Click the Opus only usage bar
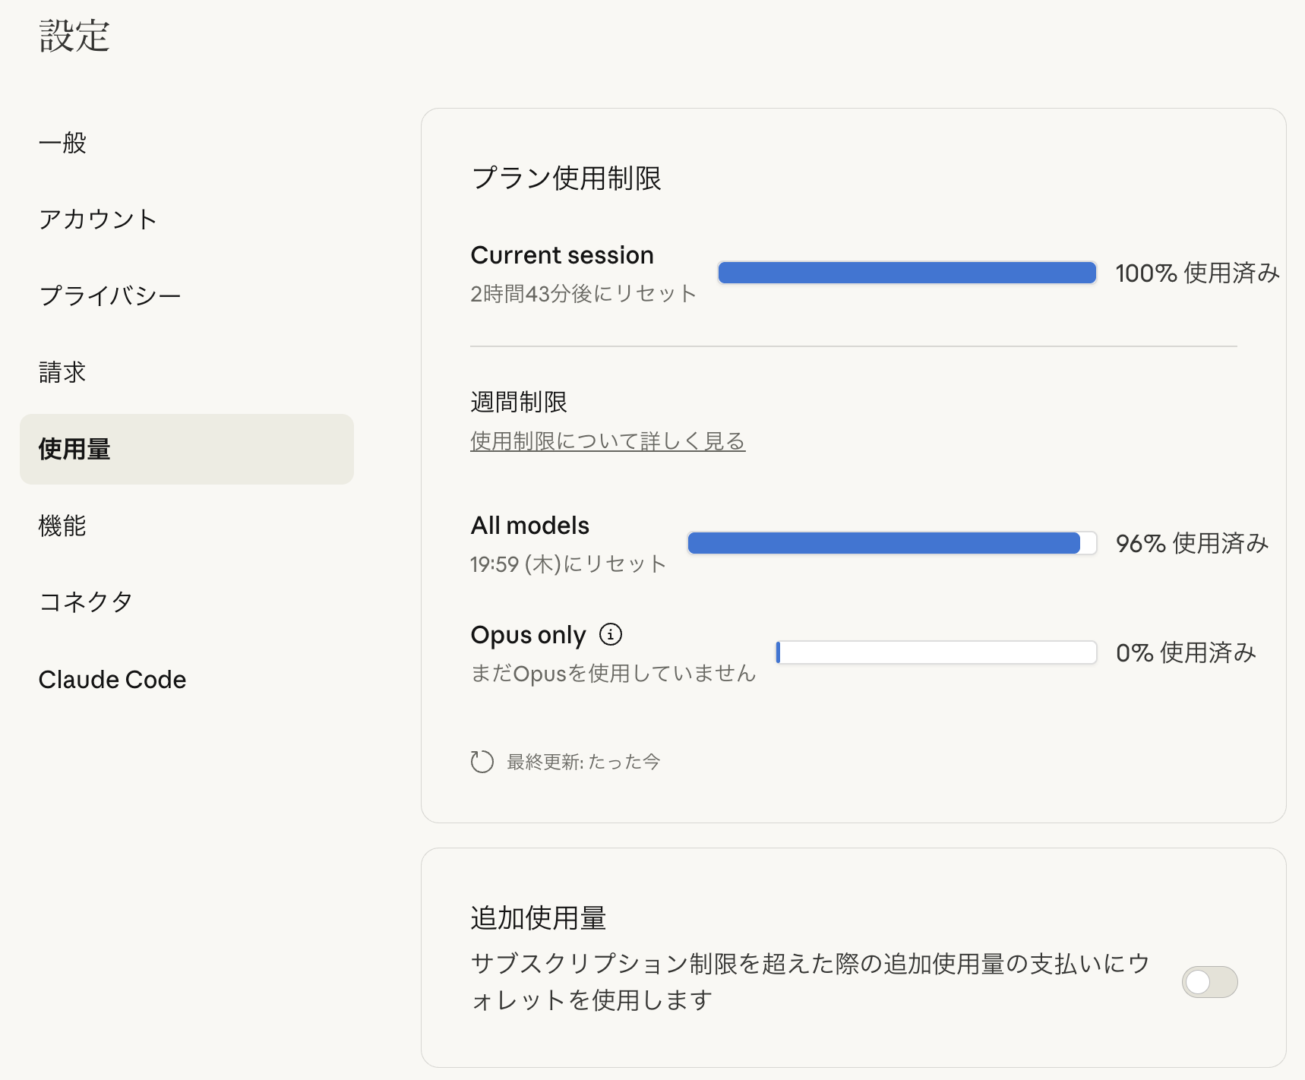Viewport: 1305px width, 1080px height. click(936, 652)
